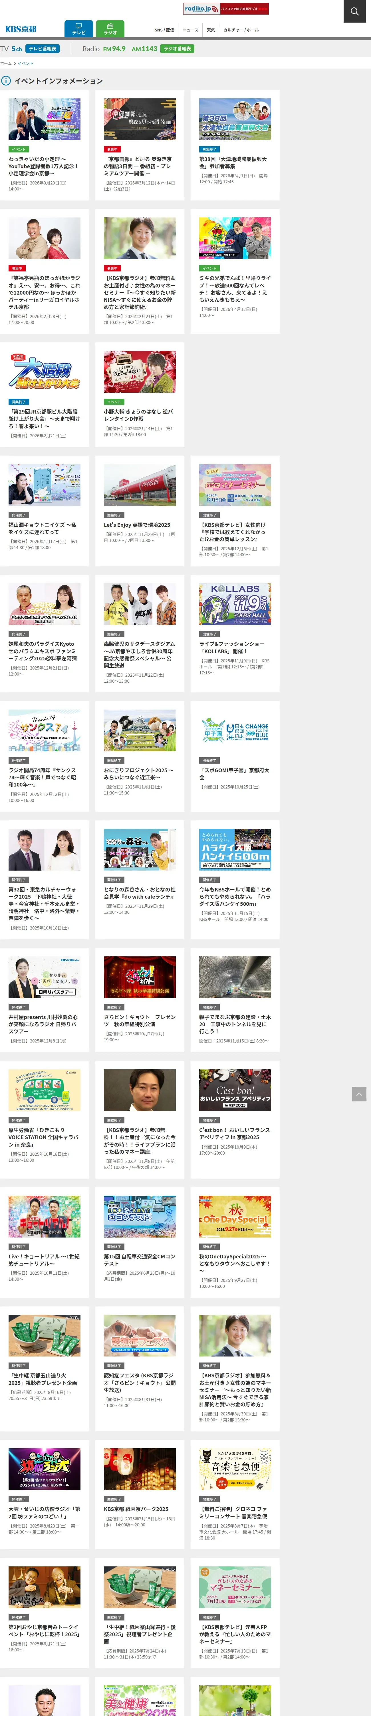Open the ライフプランに沿った私のマネー講座 link
The image size is (371, 1716).
pyautogui.click(x=140, y=1141)
